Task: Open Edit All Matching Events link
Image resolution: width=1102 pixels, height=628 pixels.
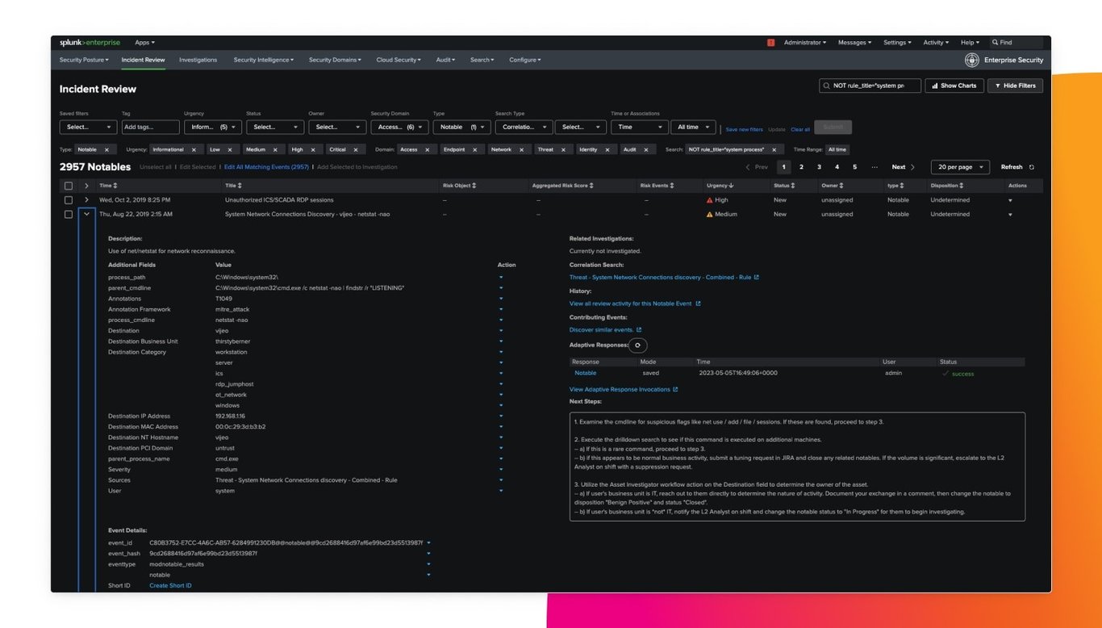Action: (266, 166)
